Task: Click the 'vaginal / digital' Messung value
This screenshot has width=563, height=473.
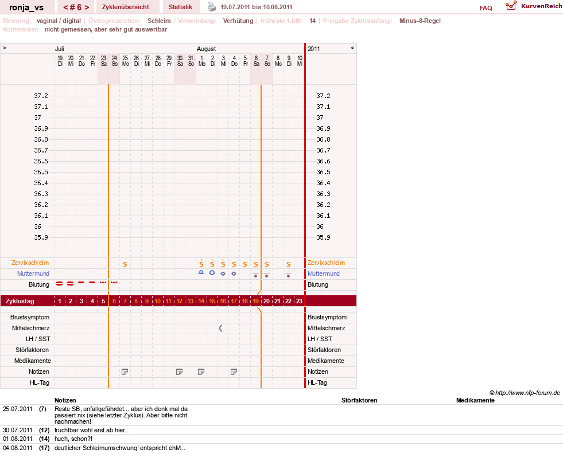Action: click(x=59, y=21)
